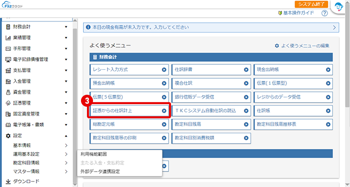
Task: Click the assistant avatar icon
Action: click(x=338, y=7)
